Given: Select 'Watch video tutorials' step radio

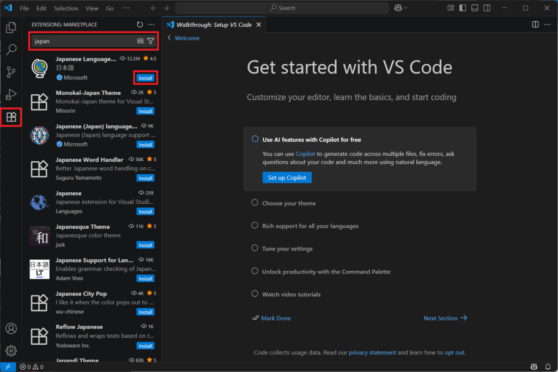Looking at the screenshot, I should pos(255,294).
